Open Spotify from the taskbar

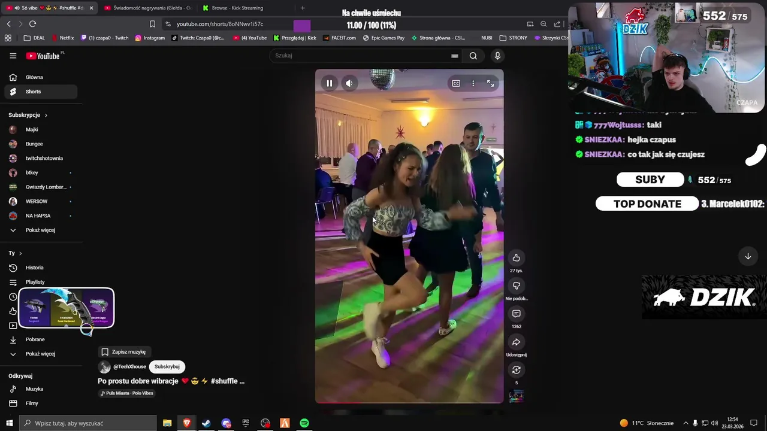[x=304, y=423]
